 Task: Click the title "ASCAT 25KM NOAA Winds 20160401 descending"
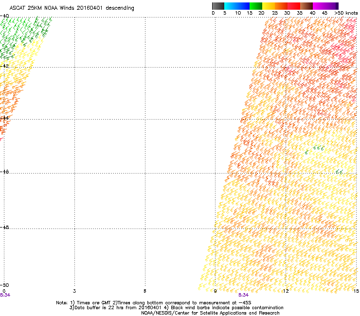72,8
